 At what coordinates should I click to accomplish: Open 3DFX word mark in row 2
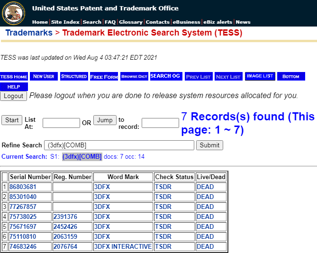(x=102, y=197)
